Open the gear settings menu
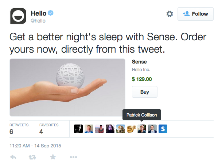222x167 pixels. 170,14
